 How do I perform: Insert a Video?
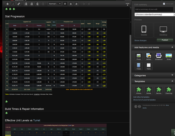(x=139, y=66)
